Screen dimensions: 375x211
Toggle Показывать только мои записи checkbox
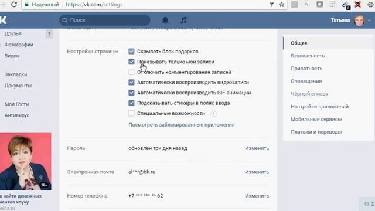pyautogui.click(x=131, y=62)
